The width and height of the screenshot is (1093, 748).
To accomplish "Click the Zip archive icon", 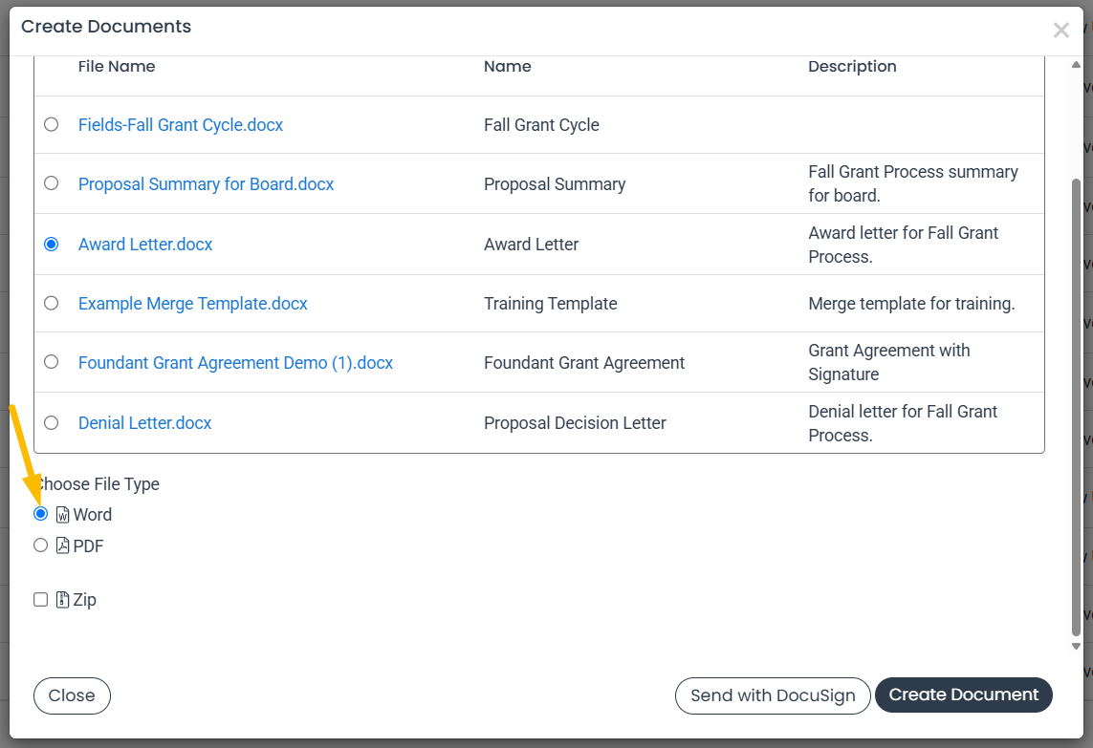I will pyautogui.click(x=63, y=600).
